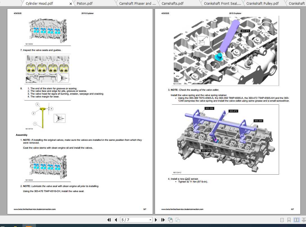Click the underlined CHT link
Image resolution: width=306 pixels, height=227 pixels.
tap(187, 179)
